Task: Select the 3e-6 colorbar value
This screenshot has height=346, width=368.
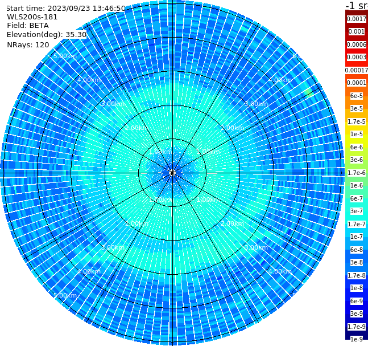Action: point(357,160)
